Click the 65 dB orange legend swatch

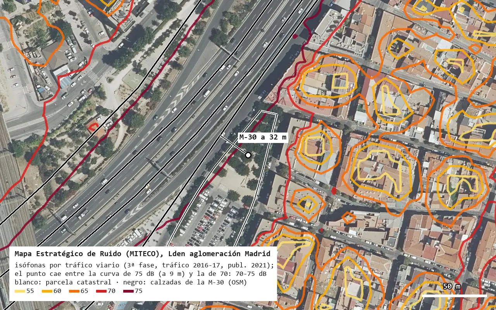point(74,291)
